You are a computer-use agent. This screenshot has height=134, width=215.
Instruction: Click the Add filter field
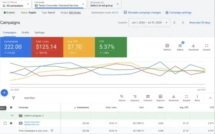pos(30,98)
